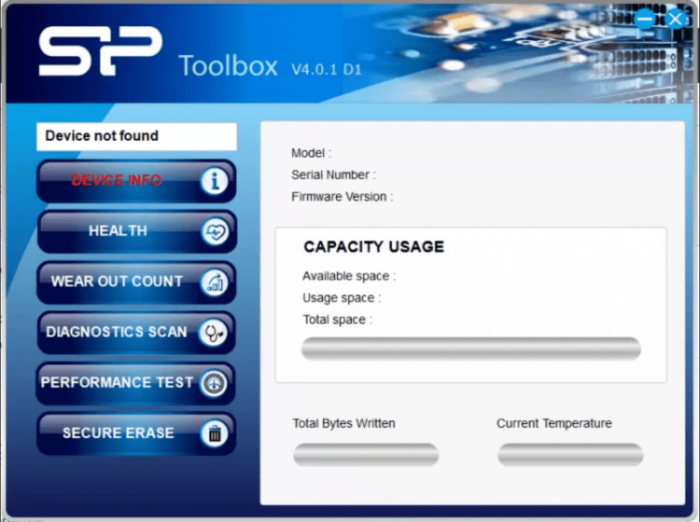The width and height of the screenshot is (700, 522).
Task: Click the capacity usage progress bar
Action: pos(471,349)
